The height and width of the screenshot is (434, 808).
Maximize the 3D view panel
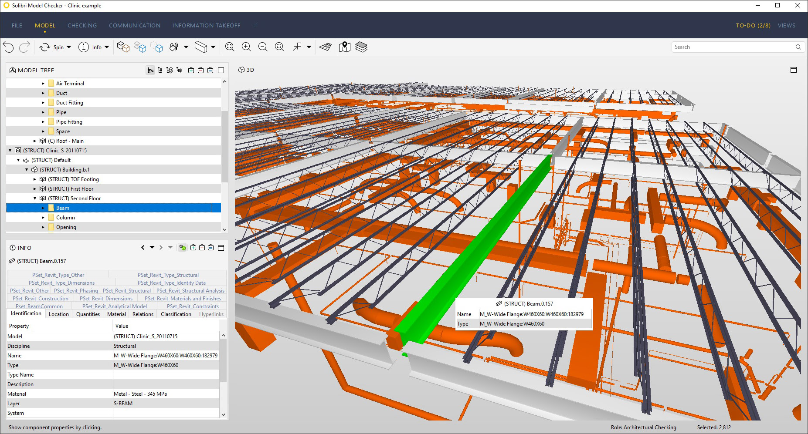point(794,70)
